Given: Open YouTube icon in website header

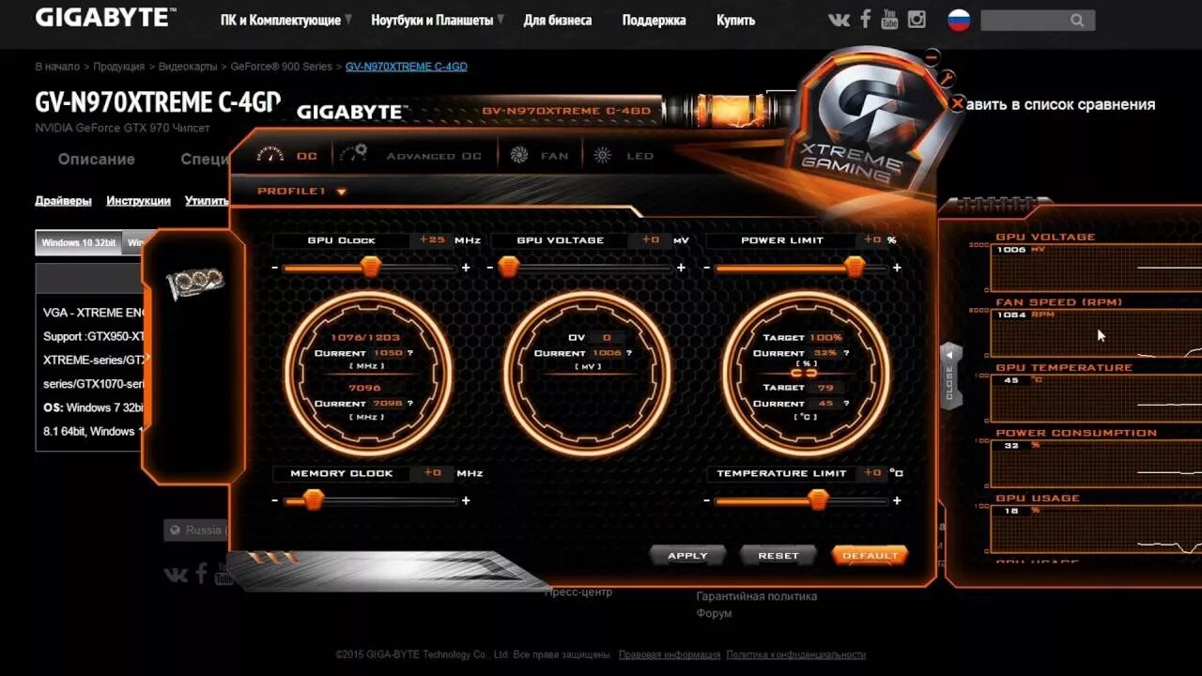Looking at the screenshot, I should point(889,19).
